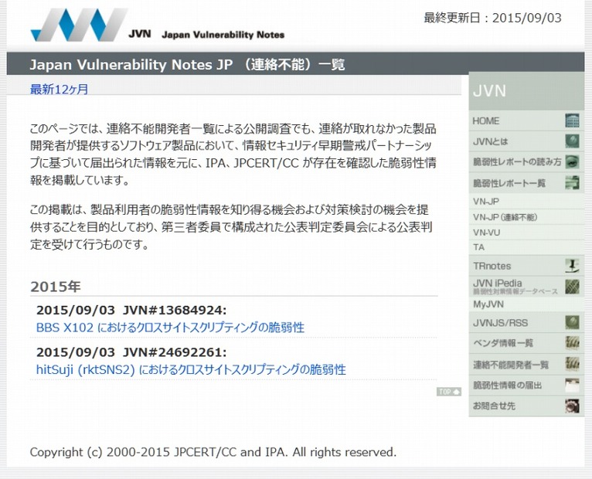The height and width of the screenshot is (479, 592).
Task: Click 2015/09/03 JVN#13684924 entry heading
Action: coord(131,311)
